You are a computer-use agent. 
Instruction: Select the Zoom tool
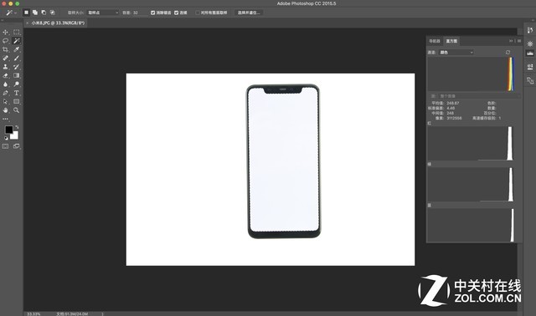point(16,110)
